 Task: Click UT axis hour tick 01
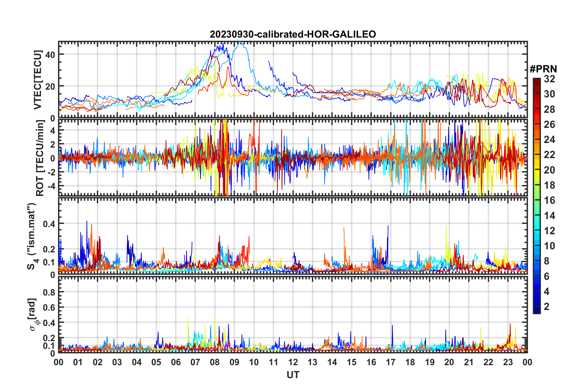tap(78, 362)
